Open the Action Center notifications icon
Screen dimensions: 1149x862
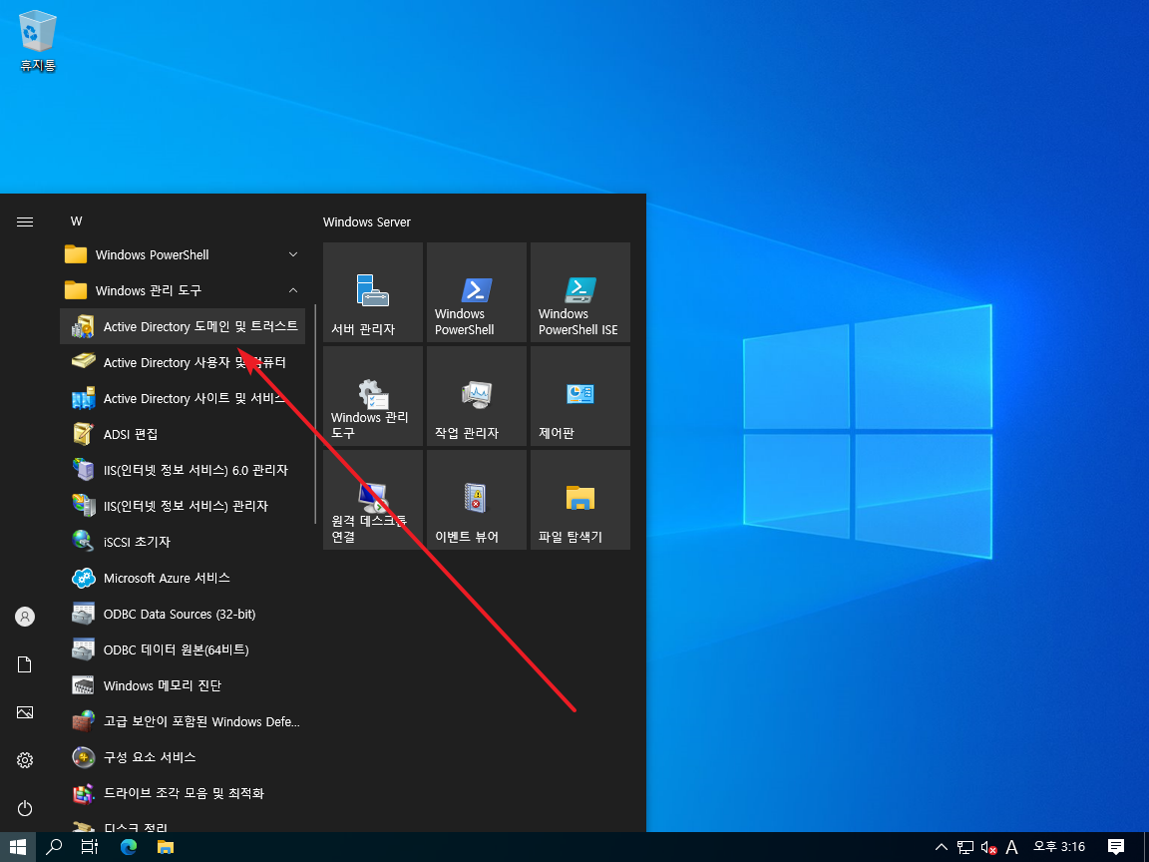click(x=1116, y=847)
